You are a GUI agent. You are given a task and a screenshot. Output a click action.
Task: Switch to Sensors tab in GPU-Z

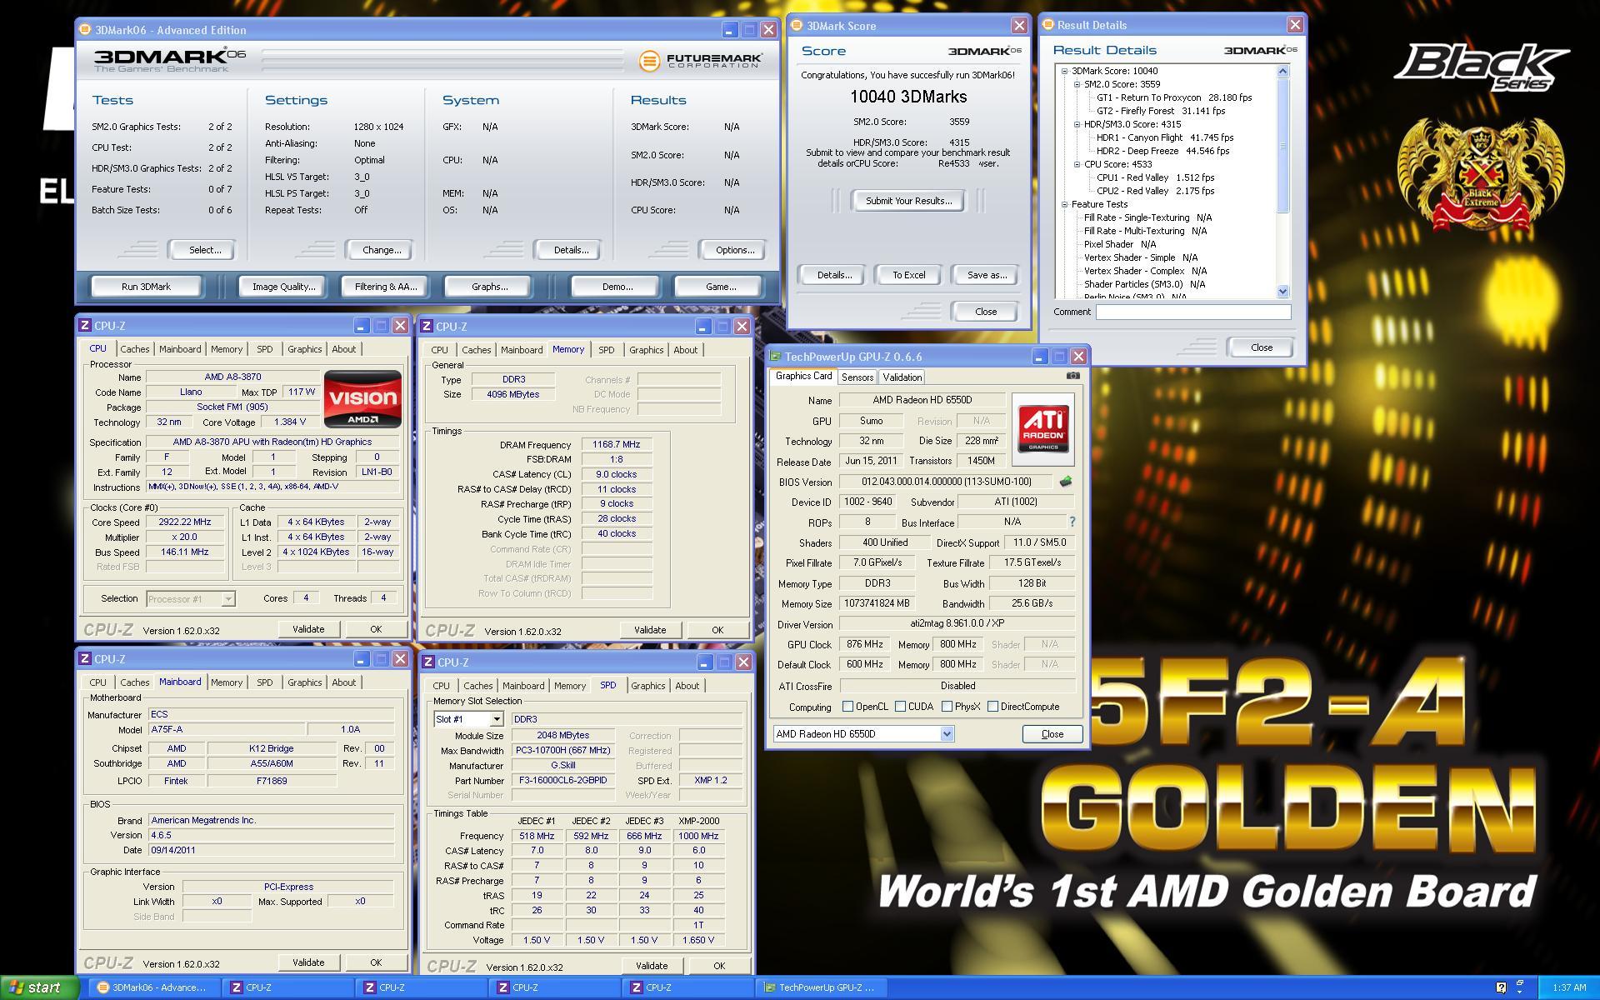(857, 377)
